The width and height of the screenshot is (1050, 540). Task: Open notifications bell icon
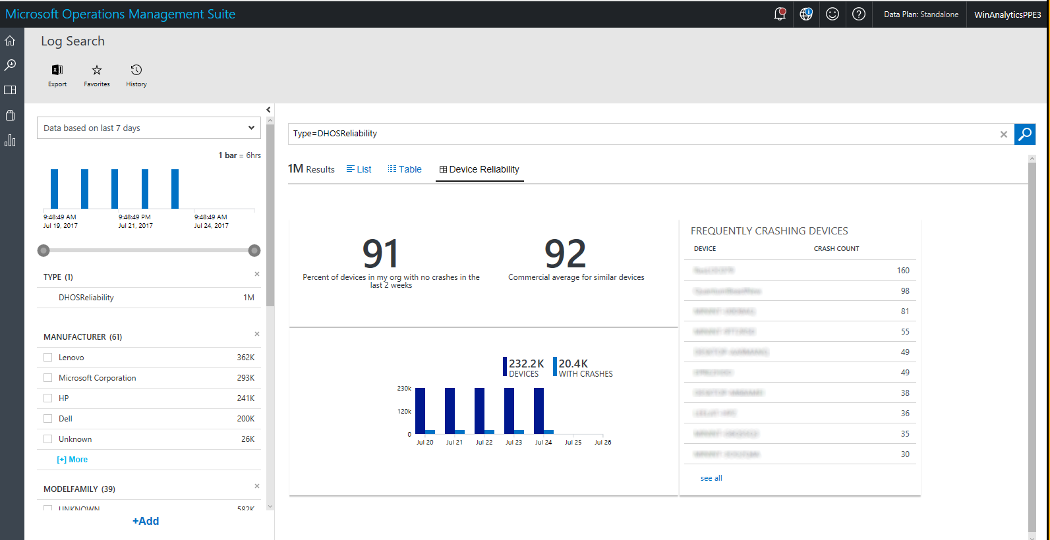coord(780,14)
